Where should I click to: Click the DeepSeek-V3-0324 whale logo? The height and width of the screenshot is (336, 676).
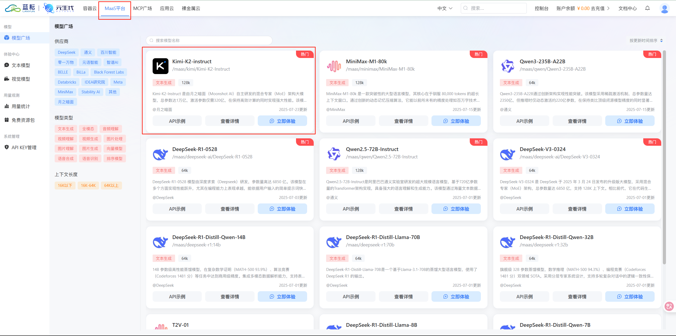click(x=508, y=154)
